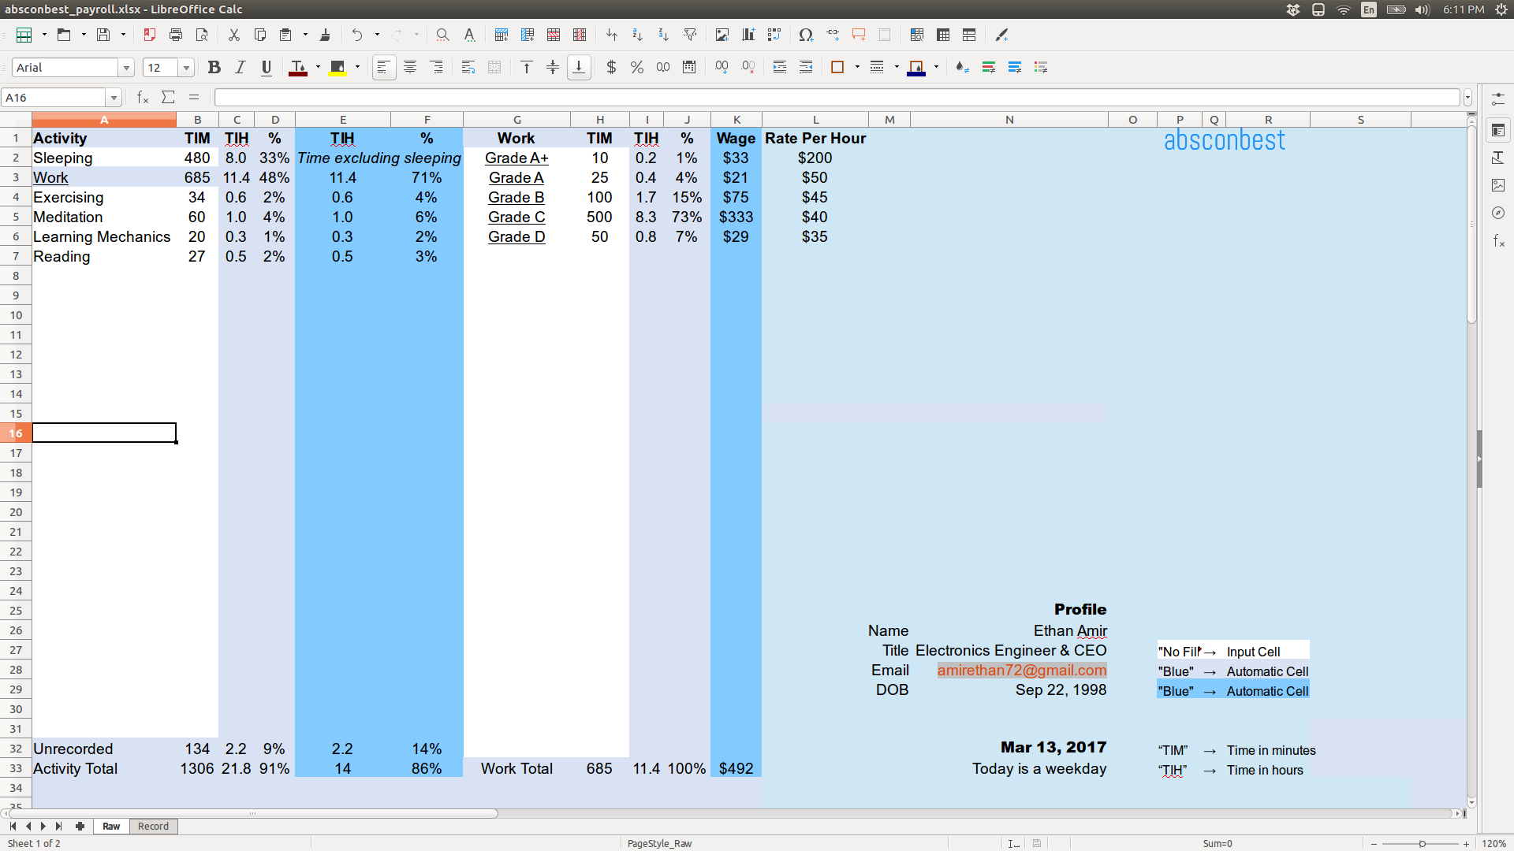Toggle Bold formatting

(x=214, y=68)
